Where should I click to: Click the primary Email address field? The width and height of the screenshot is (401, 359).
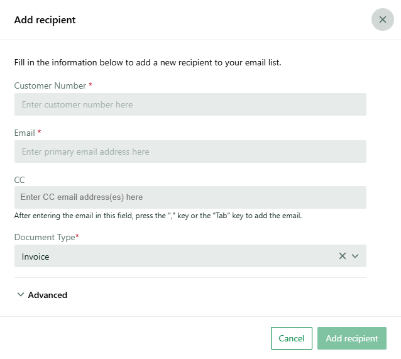190,152
